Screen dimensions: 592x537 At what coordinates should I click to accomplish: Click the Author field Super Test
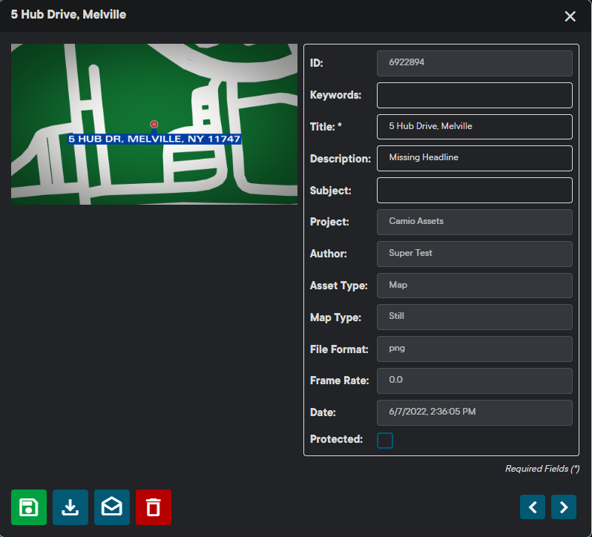pyautogui.click(x=475, y=254)
